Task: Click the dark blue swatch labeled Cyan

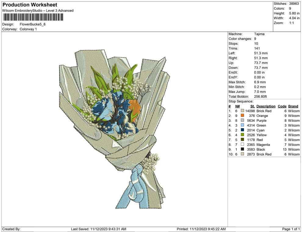Action: pos(242,130)
